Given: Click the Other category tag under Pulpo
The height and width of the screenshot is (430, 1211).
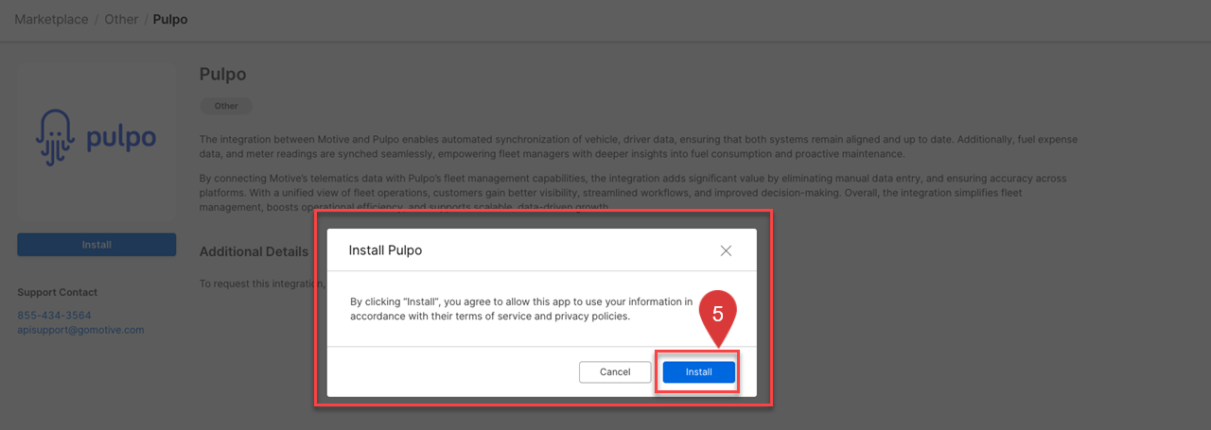Looking at the screenshot, I should 226,106.
